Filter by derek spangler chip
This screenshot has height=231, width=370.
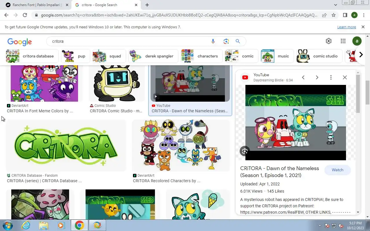[x=153, y=56]
